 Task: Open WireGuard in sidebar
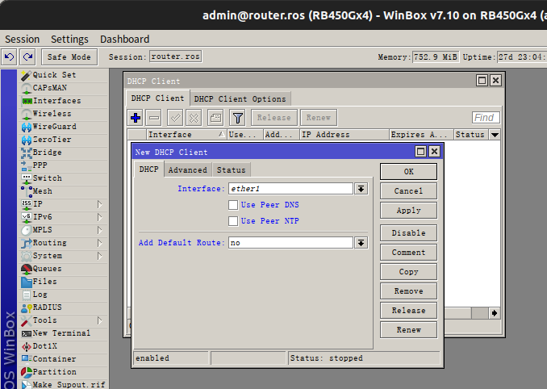click(64, 127)
